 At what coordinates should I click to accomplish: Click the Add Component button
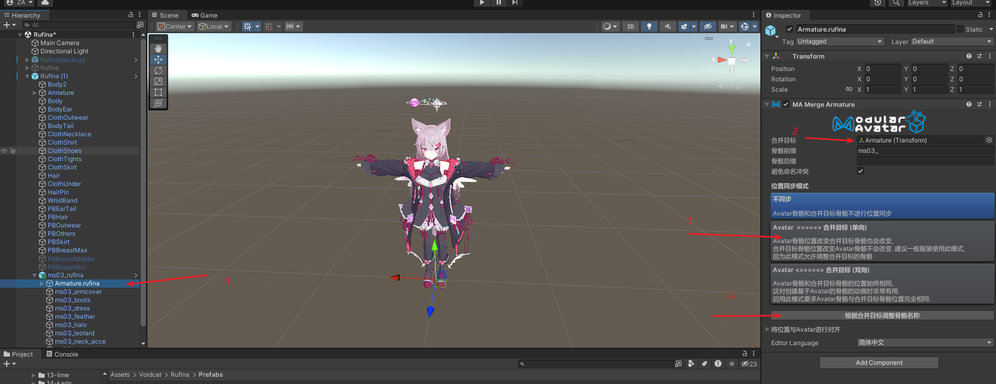pyautogui.click(x=879, y=363)
